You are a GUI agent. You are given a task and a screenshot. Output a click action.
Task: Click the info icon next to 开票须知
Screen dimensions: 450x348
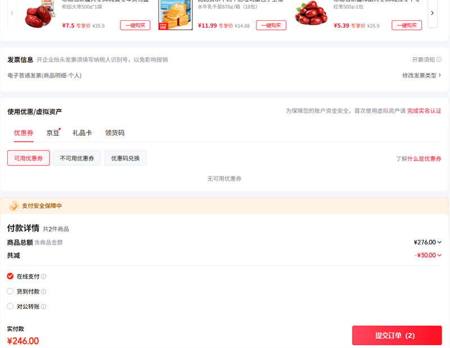439,59
